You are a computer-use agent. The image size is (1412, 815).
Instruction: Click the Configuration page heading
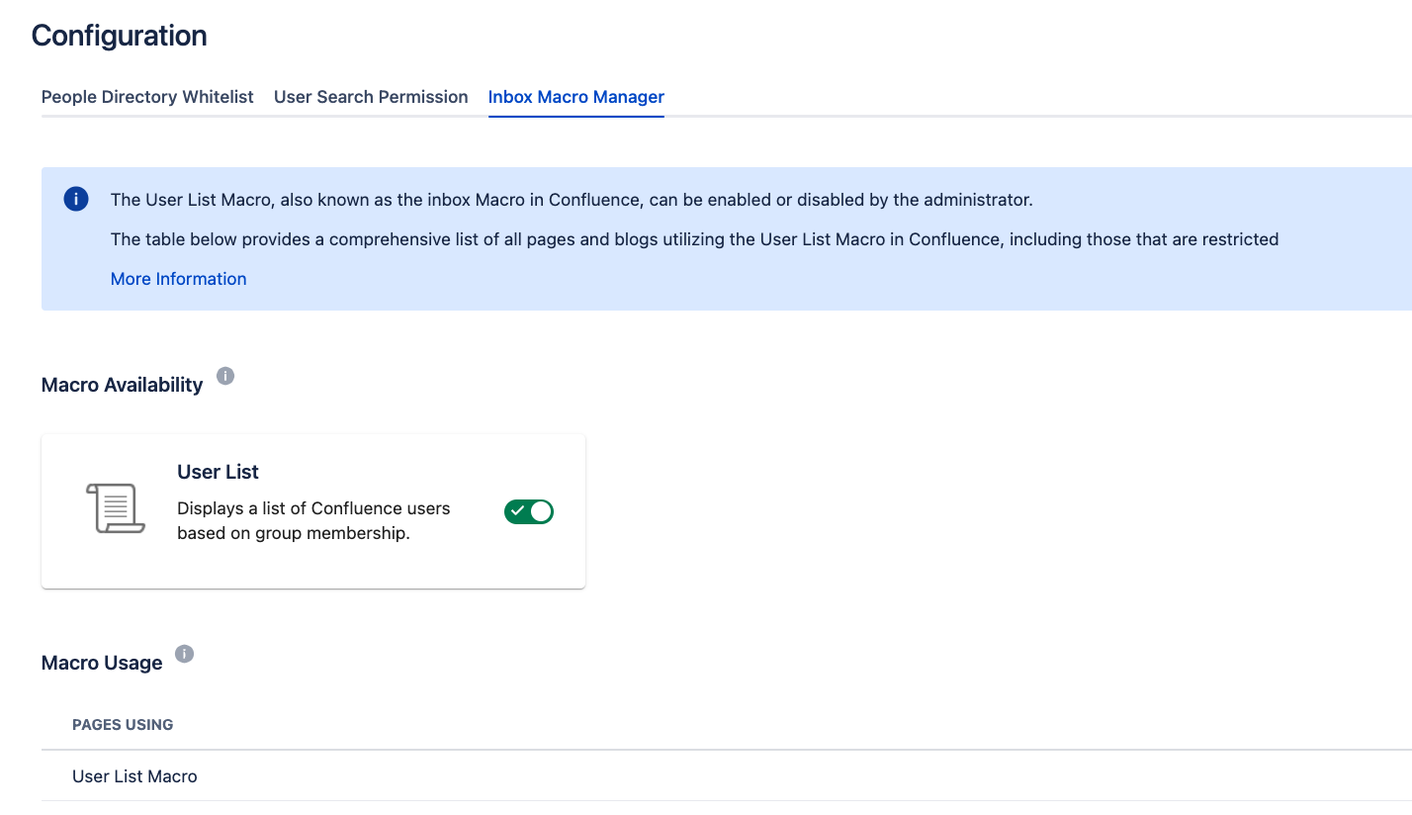tap(119, 36)
